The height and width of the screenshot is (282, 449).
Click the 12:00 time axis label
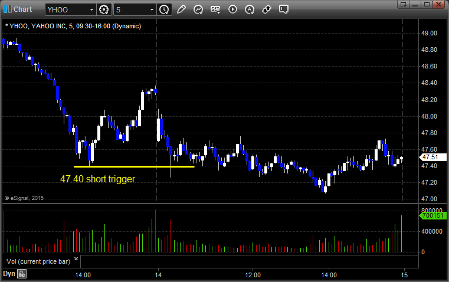(253, 275)
